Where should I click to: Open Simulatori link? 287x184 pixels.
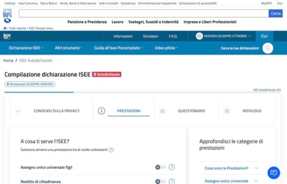point(151,36)
